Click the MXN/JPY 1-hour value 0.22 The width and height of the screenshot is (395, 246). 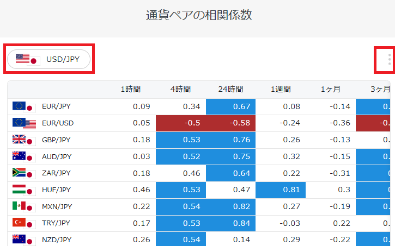click(x=141, y=206)
